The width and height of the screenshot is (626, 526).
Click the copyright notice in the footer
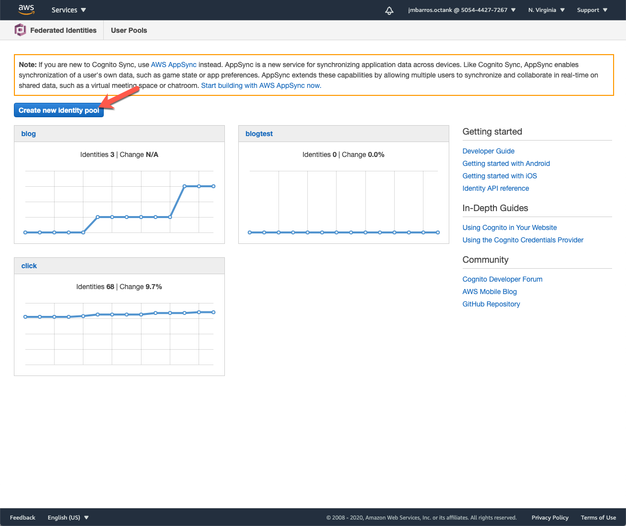pyautogui.click(x=421, y=518)
